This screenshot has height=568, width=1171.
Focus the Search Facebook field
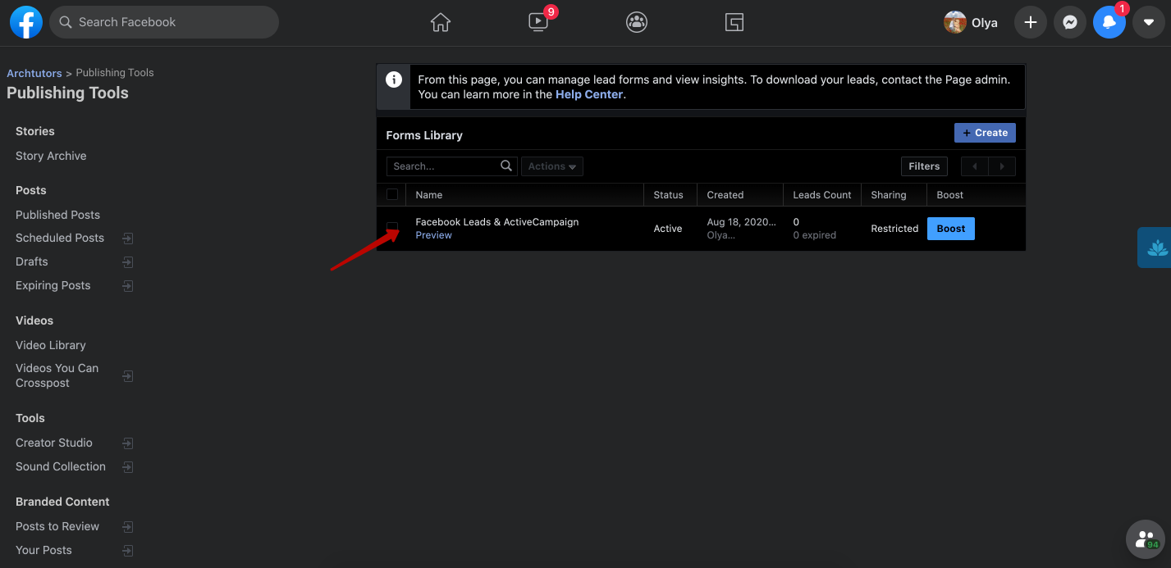coord(164,22)
